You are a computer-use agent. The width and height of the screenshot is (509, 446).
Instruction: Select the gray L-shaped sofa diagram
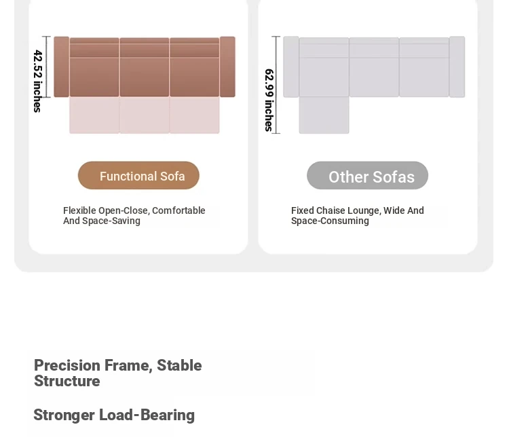(x=374, y=85)
